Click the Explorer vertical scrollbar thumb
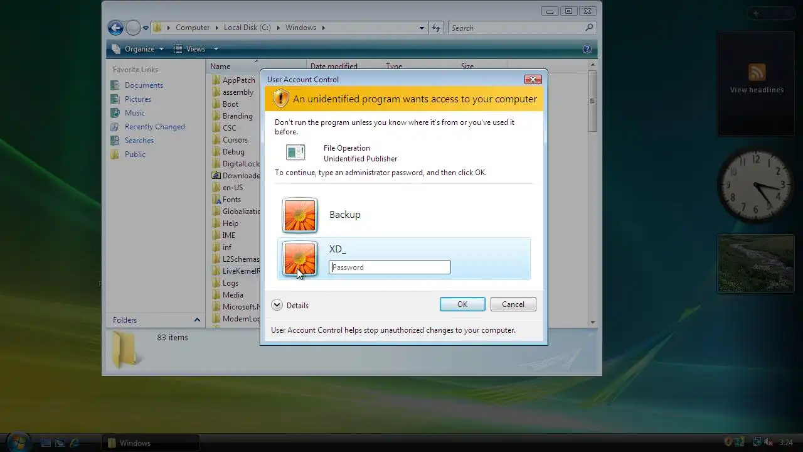Screen dimensions: 803x452 click(592, 100)
